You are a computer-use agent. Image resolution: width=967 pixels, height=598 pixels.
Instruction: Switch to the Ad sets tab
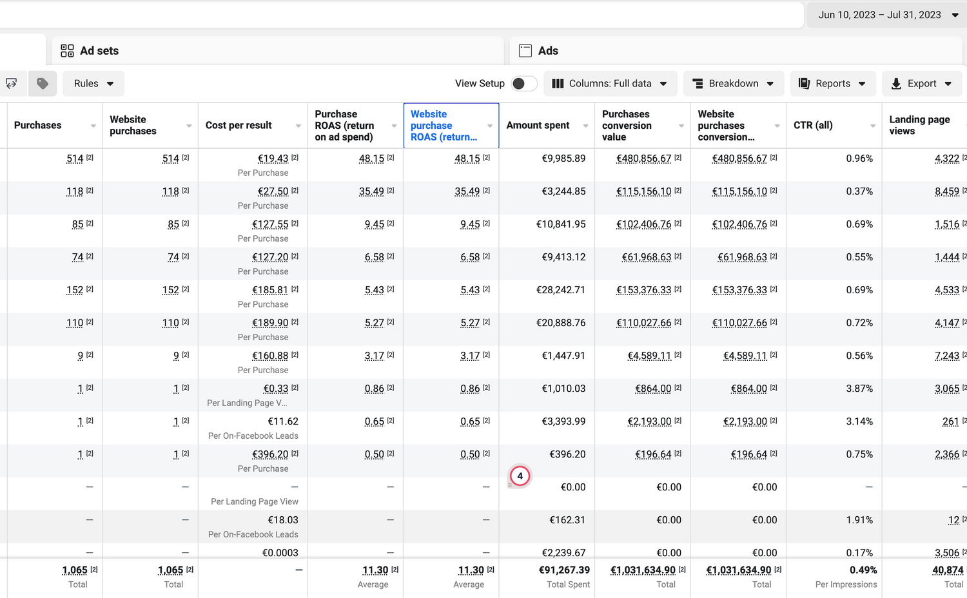coord(99,51)
